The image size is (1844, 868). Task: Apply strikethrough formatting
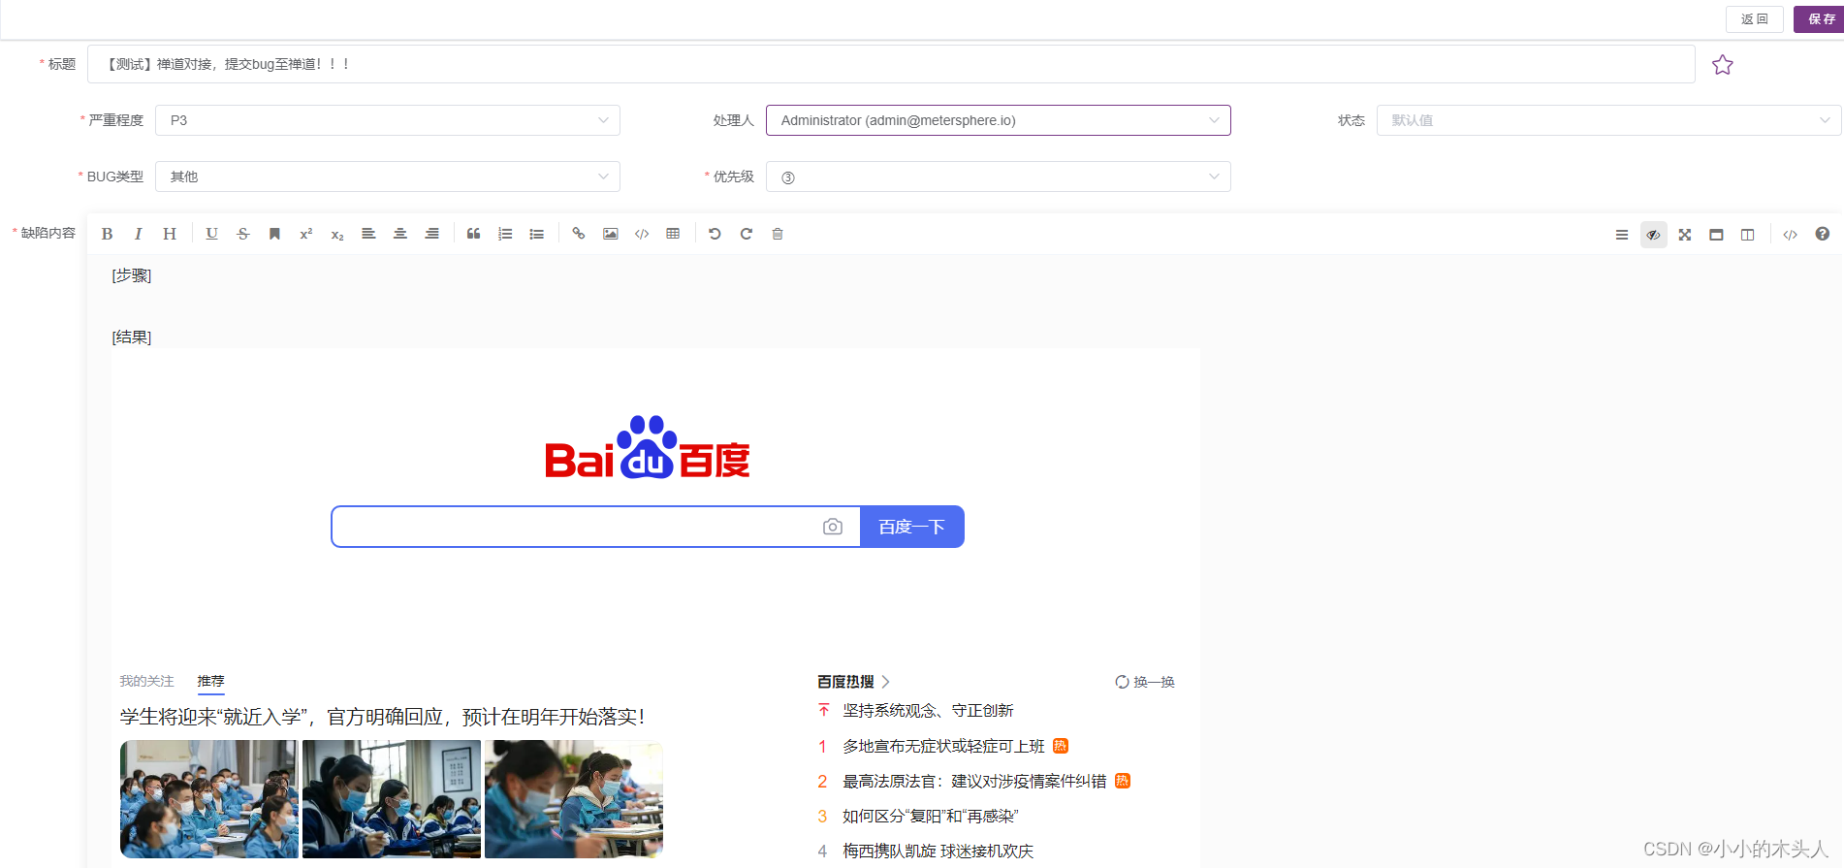tap(243, 234)
